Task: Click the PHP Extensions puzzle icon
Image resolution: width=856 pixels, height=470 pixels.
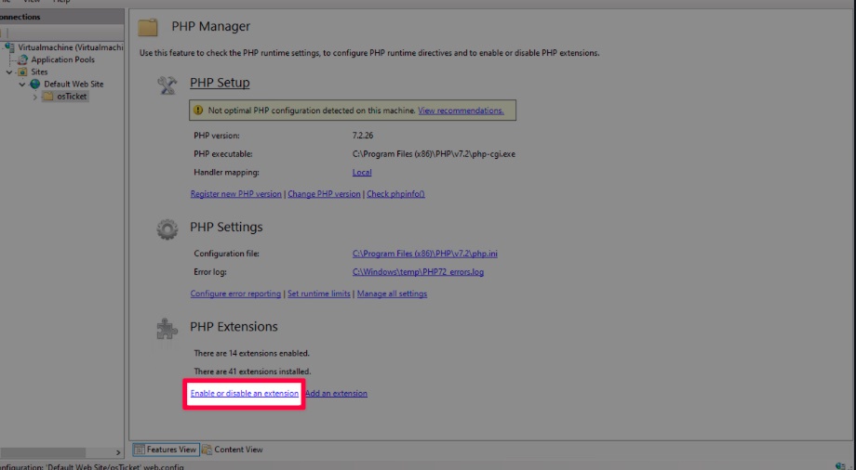Action: [x=167, y=329]
